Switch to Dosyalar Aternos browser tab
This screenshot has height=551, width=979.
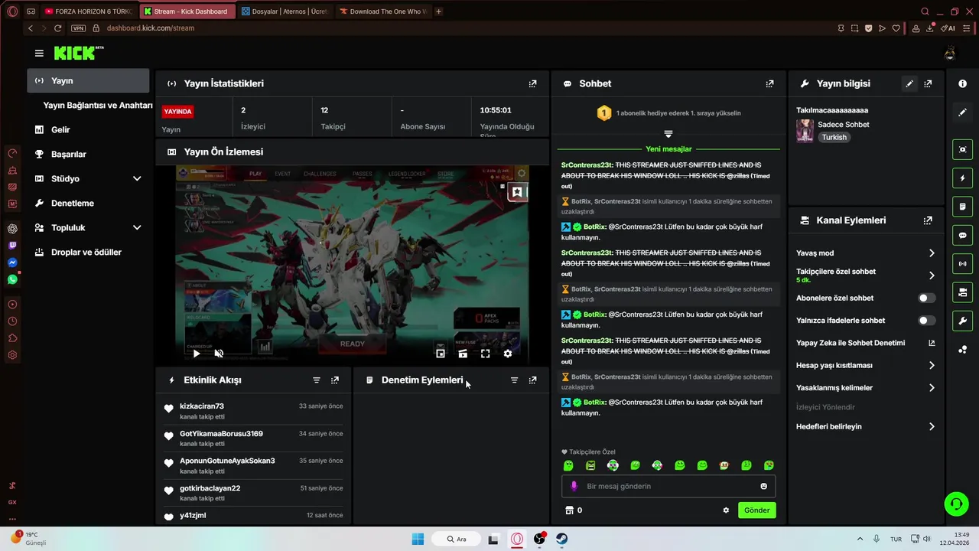285,11
